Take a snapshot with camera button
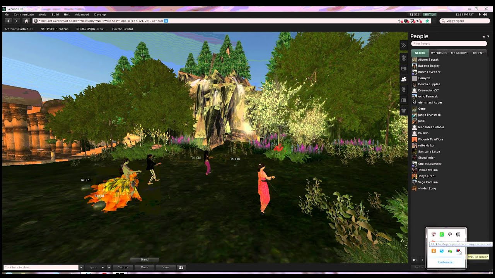Screen dimensions: 495x278 pos(181,267)
